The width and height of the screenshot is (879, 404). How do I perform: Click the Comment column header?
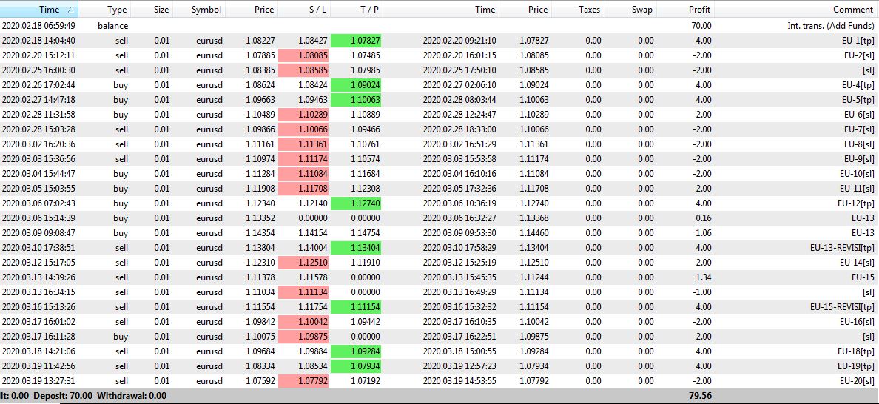click(852, 10)
